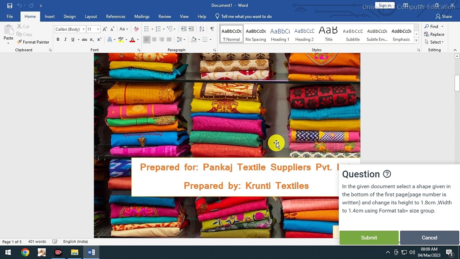This screenshot has width=460, height=259.
Task: Select the Bullets list icon
Action: click(x=147, y=29)
